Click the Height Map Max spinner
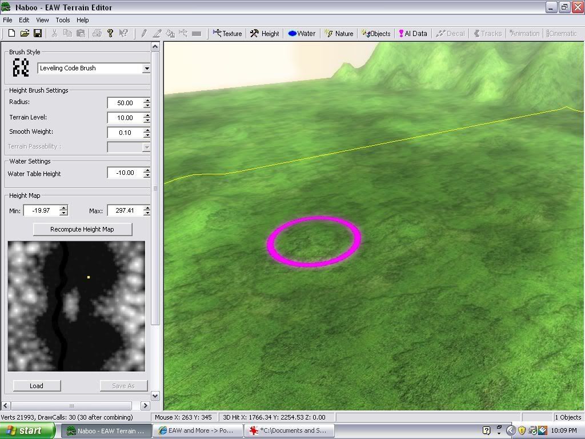Viewport: 585px width, 439px height. coord(147,210)
